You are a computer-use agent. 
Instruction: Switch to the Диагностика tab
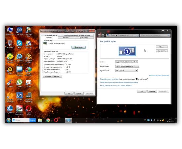click(x=84, y=38)
